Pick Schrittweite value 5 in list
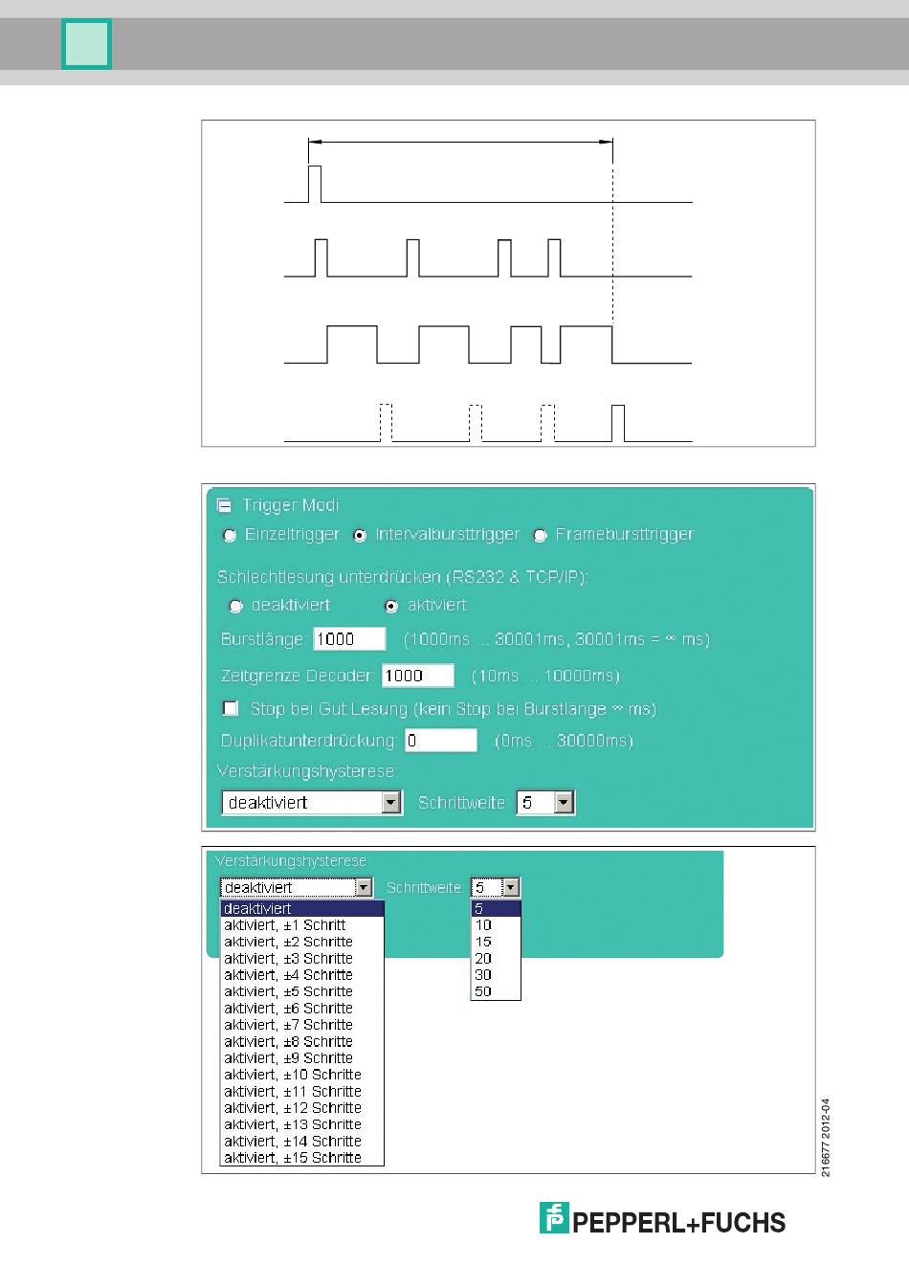This screenshot has height=1288, width=909. [496, 909]
